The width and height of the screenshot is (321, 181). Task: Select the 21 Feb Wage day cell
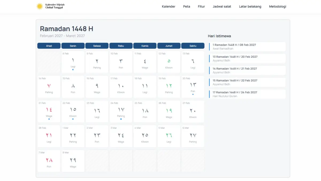(49, 112)
